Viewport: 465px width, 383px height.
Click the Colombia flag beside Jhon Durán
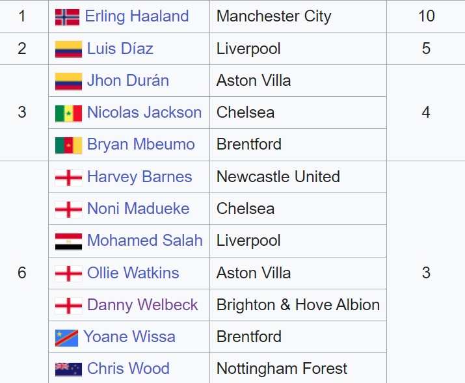point(68,81)
